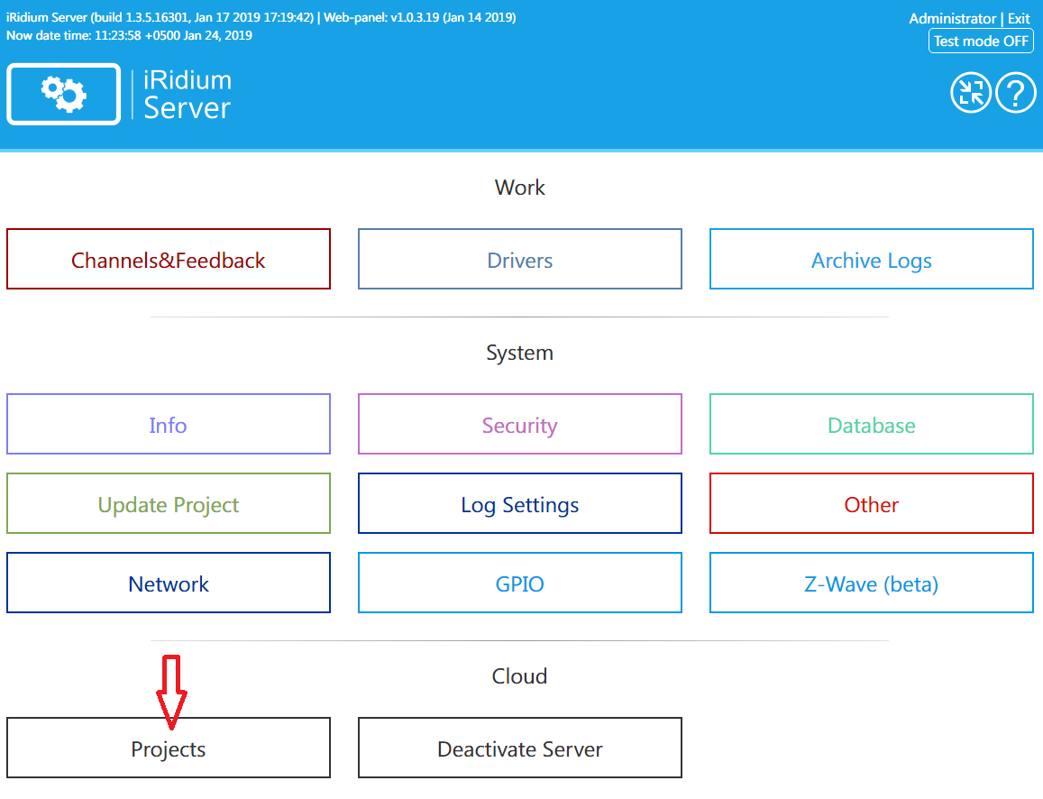Open Log Settings

519,503
